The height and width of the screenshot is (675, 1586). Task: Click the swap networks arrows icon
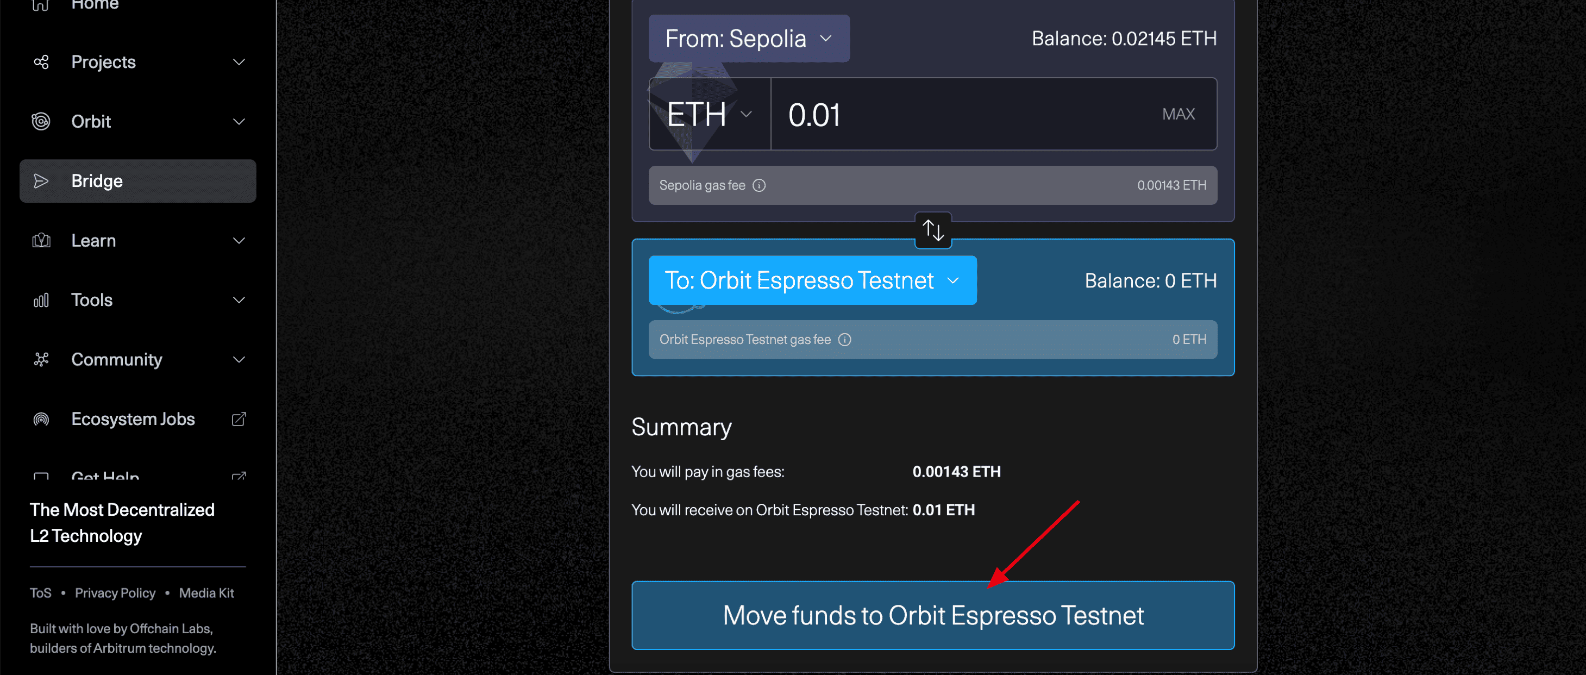pos(933,230)
